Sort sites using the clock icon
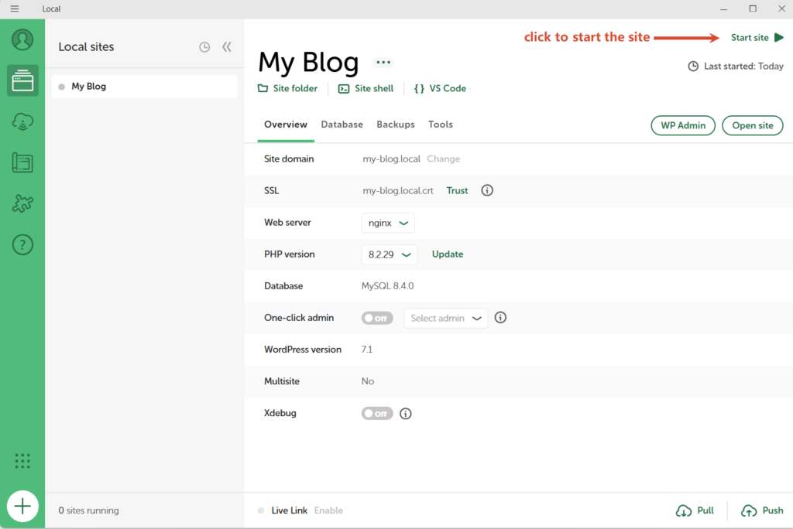 point(204,47)
